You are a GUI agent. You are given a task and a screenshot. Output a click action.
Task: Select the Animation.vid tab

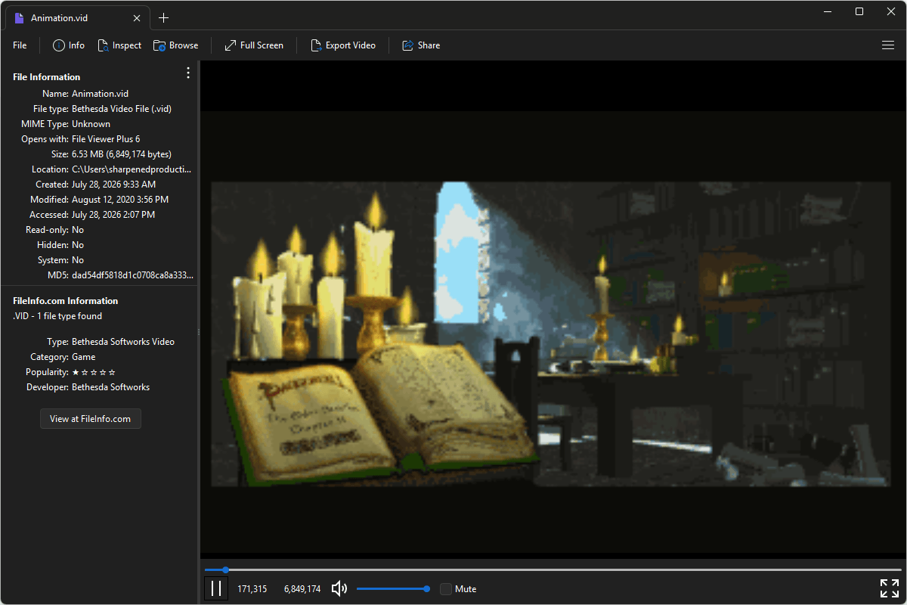click(x=77, y=18)
